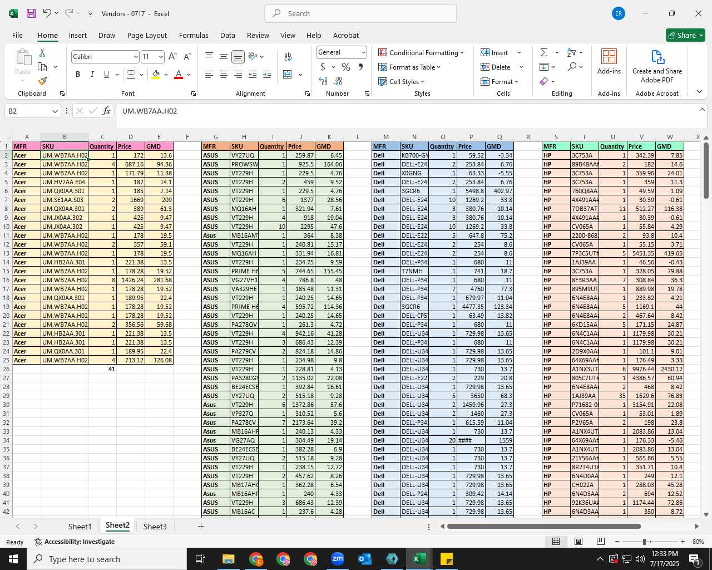
Task: Switch to the Formulas tab
Action: pyautogui.click(x=194, y=35)
